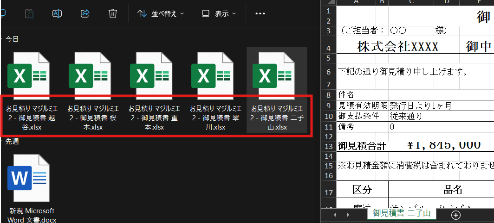Open the 表示 view dropdown
Image resolution: width=494 pixels, height=223 pixels.
point(219,13)
